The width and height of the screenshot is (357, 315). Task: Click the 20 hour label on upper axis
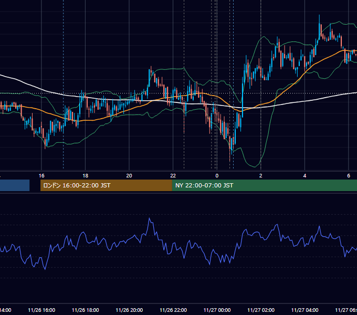pyautogui.click(x=129, y=176)
